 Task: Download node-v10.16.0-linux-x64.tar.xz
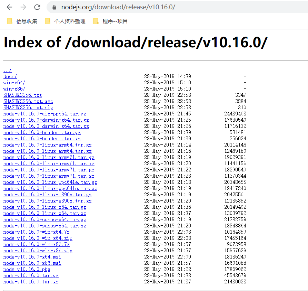(45, 214)
